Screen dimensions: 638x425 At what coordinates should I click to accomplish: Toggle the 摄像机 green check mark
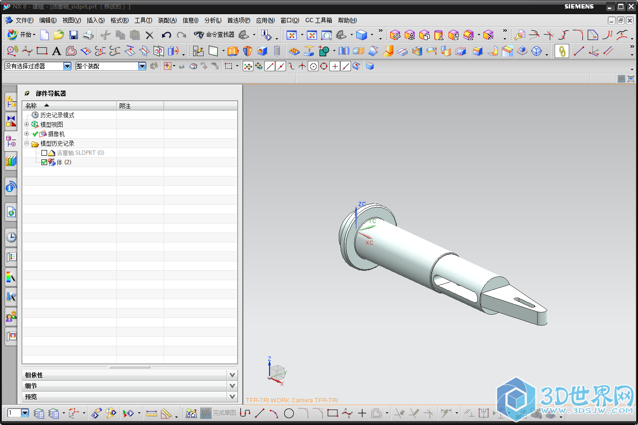tap(35, 134)
